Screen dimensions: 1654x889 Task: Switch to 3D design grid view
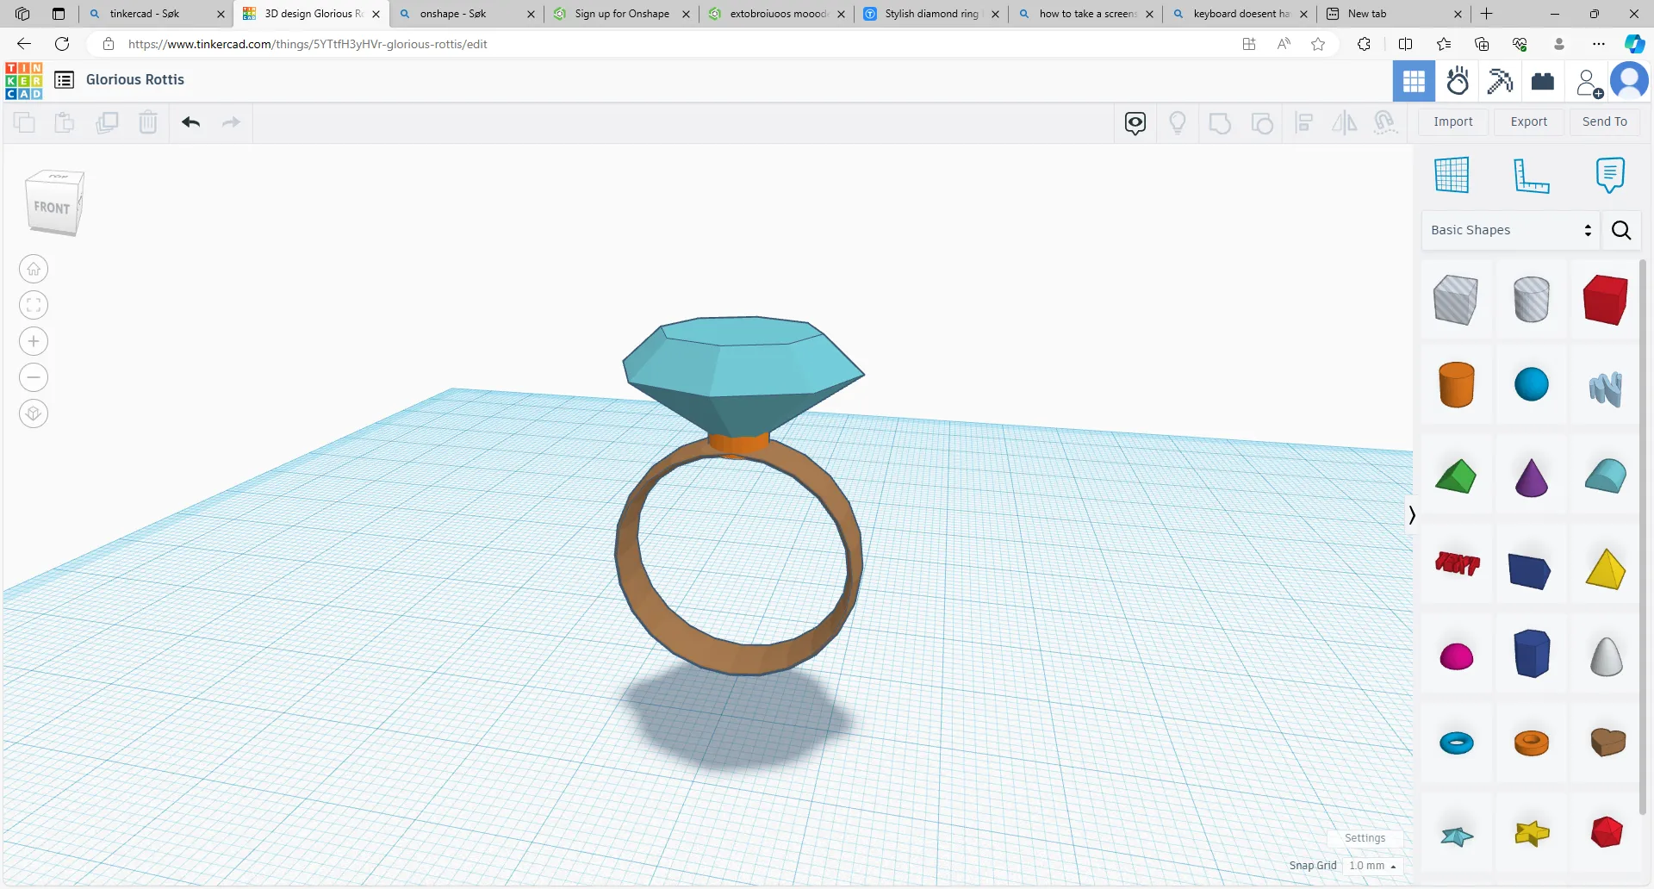(1414, 82)
